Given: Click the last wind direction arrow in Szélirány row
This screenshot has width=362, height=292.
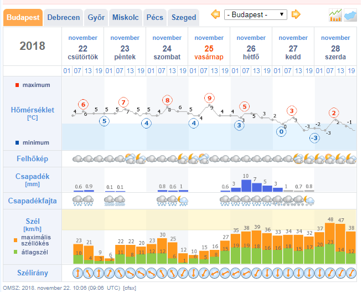Looking at the screenshot, I should [350, 273].
